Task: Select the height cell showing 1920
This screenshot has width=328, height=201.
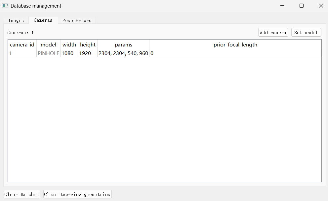Action: pos(88,53)
